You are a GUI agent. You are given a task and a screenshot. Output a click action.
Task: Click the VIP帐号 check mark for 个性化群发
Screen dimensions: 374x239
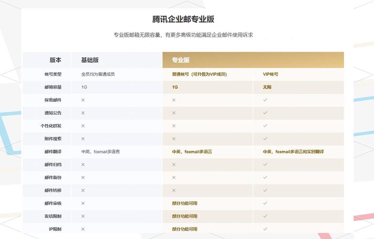(x=265, y=126)
